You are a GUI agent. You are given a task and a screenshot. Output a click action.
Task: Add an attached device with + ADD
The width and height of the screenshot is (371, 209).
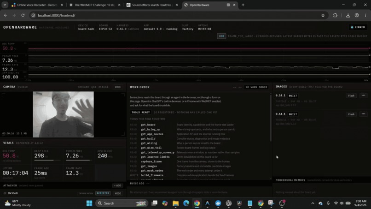click(117, 185)
